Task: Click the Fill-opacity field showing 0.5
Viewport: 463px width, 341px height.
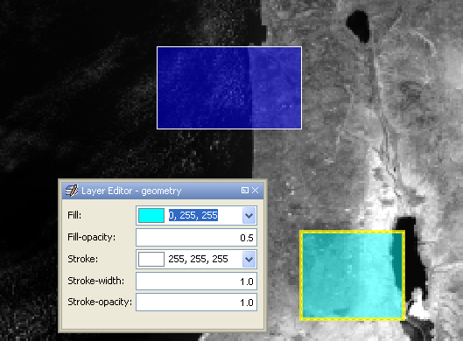Action: tap(196, 238)
